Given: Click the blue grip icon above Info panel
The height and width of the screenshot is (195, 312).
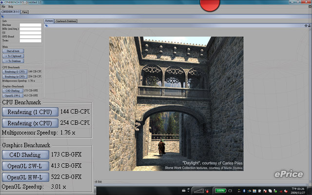Looking at the screenshot, I should point(2,17).
